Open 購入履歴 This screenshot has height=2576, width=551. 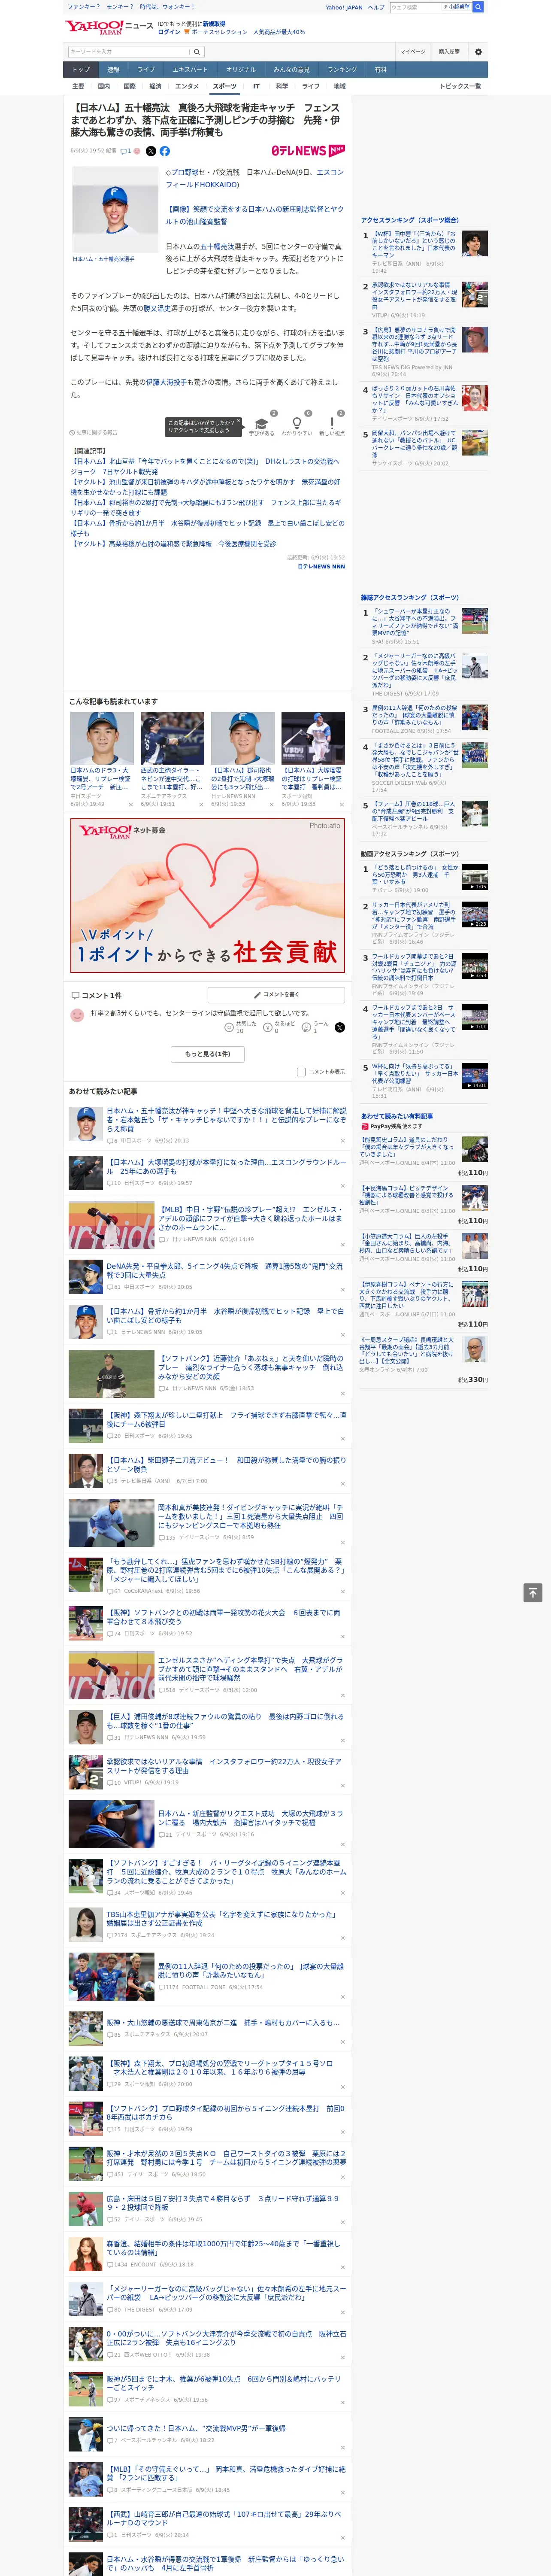449,52
